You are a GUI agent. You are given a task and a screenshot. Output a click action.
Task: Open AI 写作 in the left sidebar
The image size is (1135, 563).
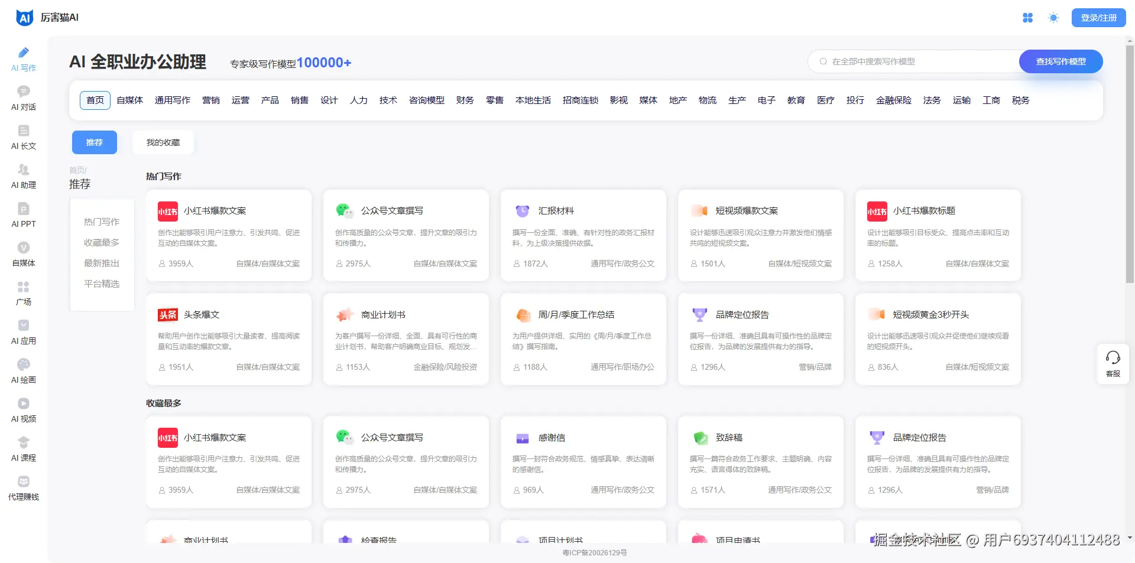pos(24,60)
